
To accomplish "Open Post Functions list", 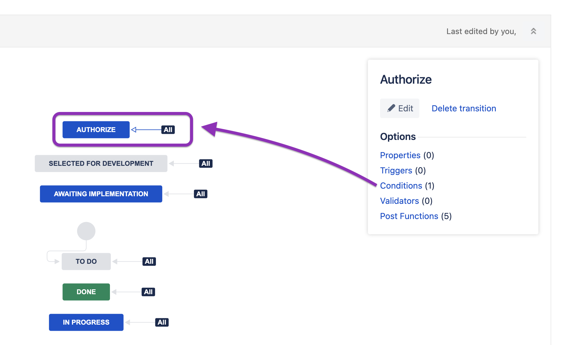I will (x=409, y=216).
